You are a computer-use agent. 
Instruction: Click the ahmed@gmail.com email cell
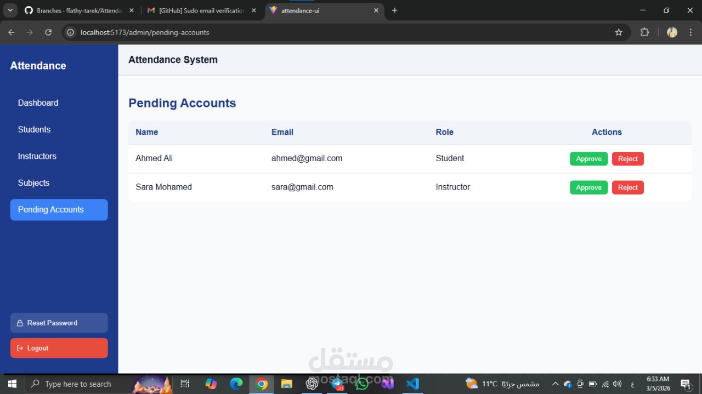[x=307, y=158]
